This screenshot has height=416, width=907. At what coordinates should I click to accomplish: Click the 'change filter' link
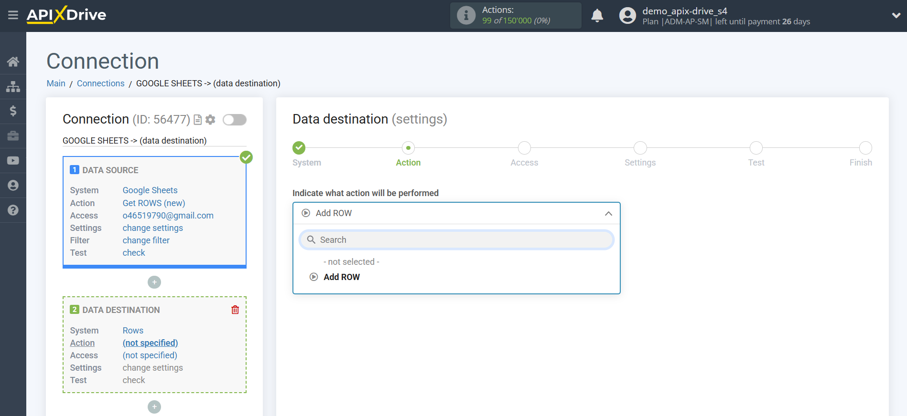click(146, 240)
